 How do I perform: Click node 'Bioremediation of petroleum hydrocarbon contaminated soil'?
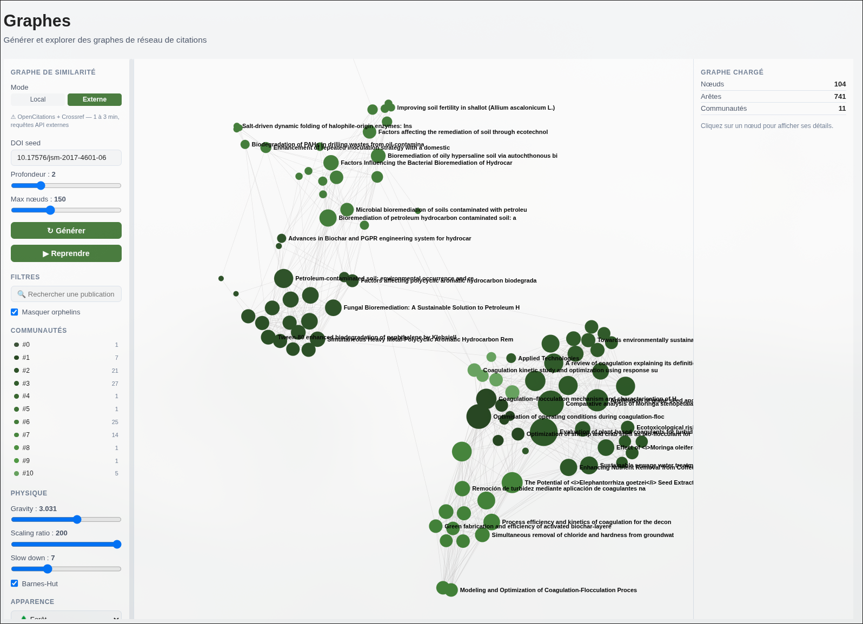[x=328, y=218]
